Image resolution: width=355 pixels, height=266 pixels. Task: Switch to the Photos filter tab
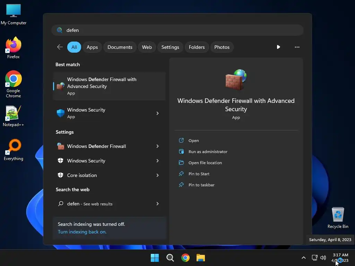click(x=222, y=47)
